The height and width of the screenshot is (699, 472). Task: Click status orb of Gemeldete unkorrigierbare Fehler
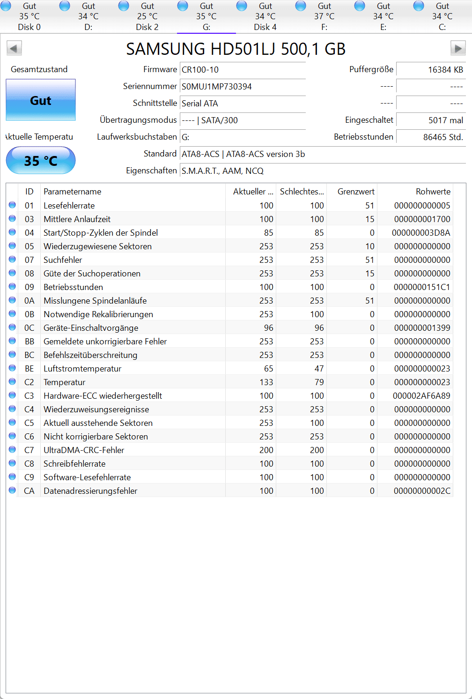pyautogui.click(x=12, y=341)
